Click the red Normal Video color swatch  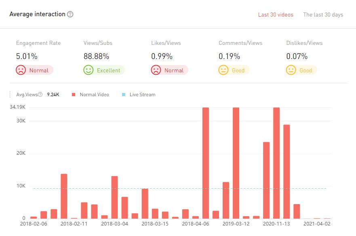(x=74, y=95)
